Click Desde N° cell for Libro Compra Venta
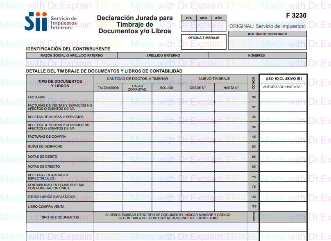Viewport: 331px width, 241px height. 197,206
